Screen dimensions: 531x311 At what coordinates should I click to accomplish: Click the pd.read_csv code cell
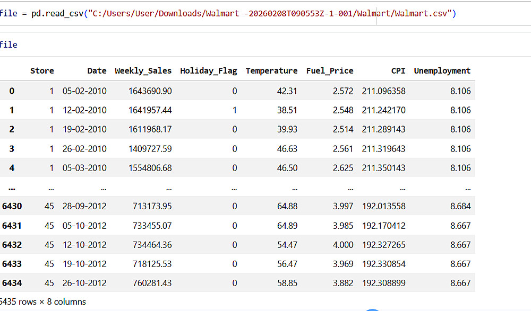point(228,13)
